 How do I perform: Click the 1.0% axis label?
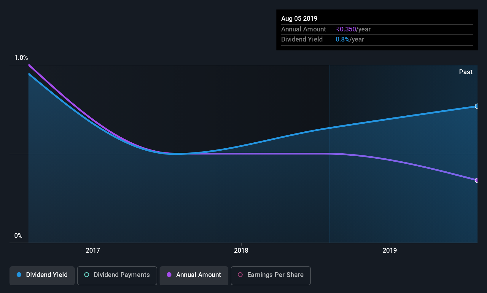point(21,58)
